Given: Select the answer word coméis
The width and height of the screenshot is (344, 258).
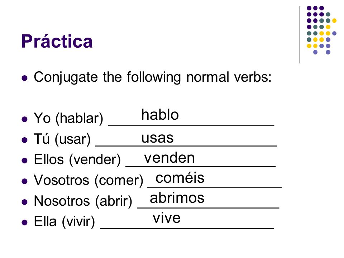Looking at the screenshot, I should 180,178.
